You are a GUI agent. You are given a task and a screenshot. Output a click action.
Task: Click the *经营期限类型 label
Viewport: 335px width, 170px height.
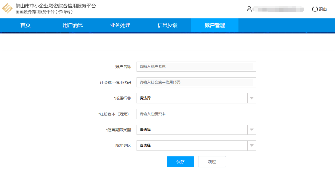tap(118, 130)
